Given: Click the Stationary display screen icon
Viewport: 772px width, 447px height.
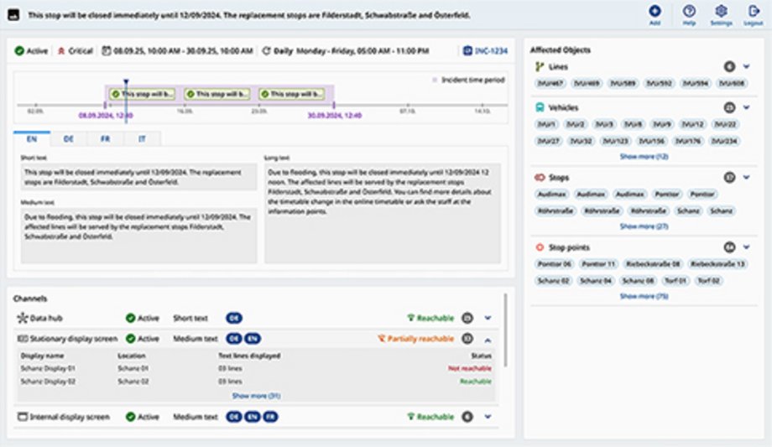Looking at the screenshot, I should 23,339.
